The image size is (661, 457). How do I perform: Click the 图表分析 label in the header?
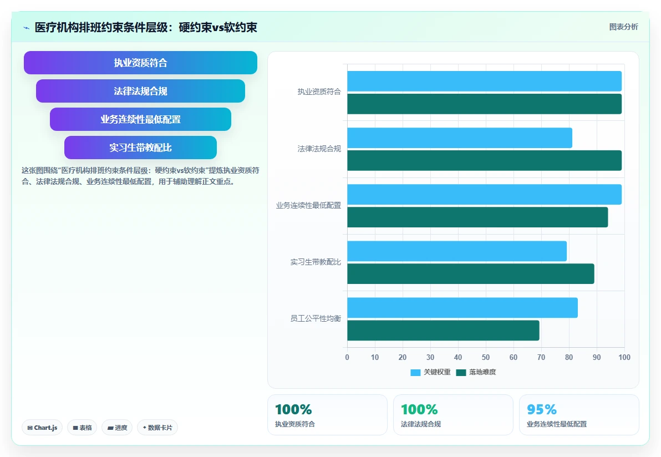623,27
